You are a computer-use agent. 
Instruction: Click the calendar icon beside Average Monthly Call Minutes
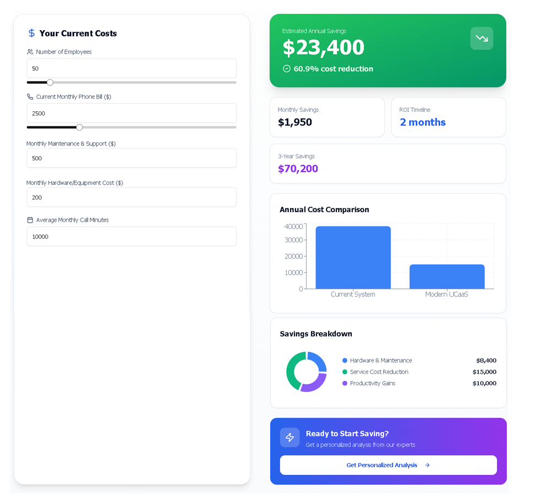coord(29,219)
